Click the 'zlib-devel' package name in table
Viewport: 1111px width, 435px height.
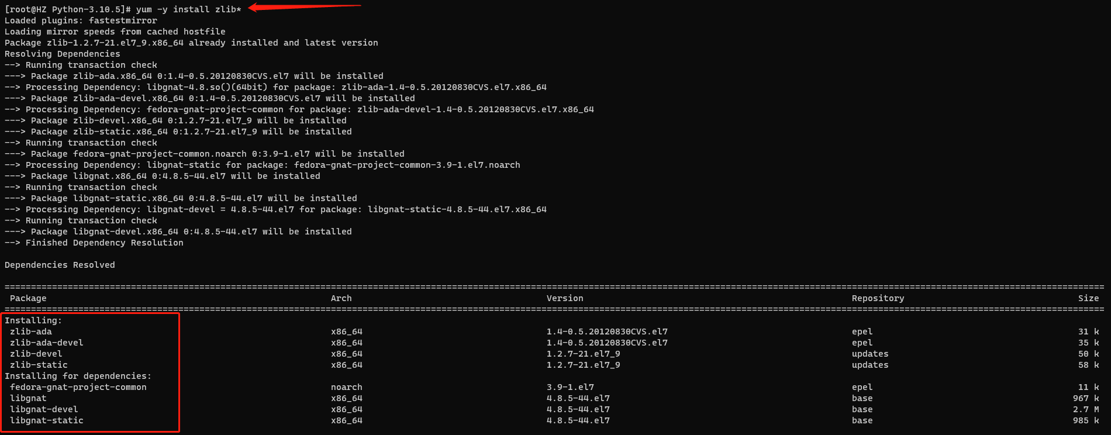click(x=36, y=354)
